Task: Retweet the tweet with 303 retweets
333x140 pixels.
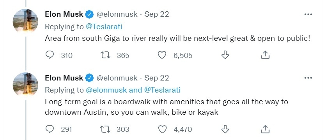Action: tap(105, 129)
